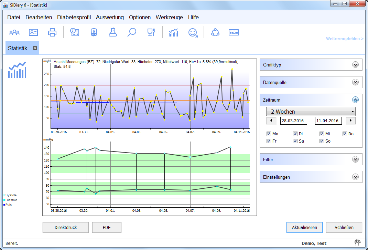368x250 pixels.
Task: Click the magnifying glass search icon
Action: (132, 32)
